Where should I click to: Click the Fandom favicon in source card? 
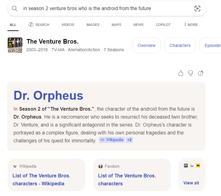click(101, 166)
